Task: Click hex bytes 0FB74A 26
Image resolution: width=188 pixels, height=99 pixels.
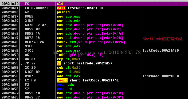Action: [34, 42]
